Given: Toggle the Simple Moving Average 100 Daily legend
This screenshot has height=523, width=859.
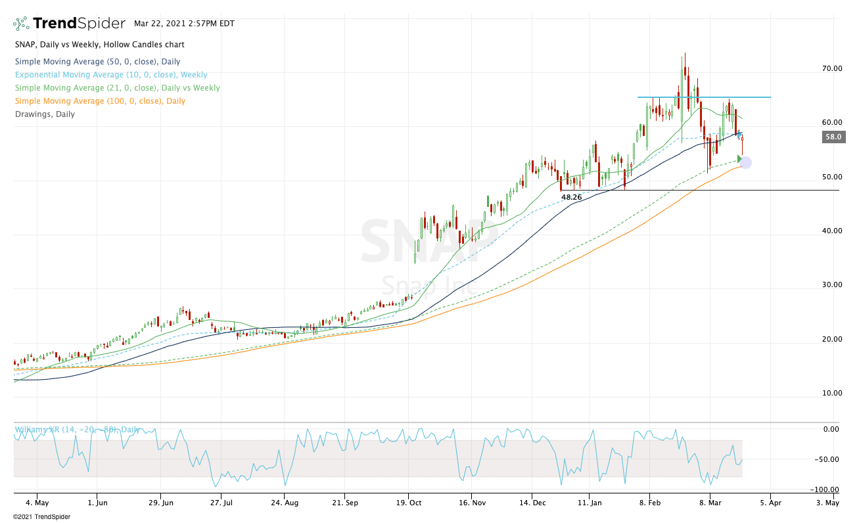Looking at the screenshot, I should [x=99, y=101].
